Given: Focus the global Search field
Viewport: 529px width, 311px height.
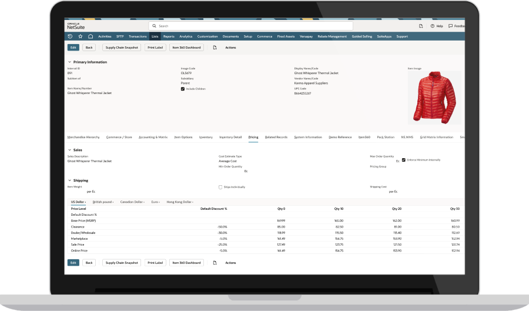Looking at the screenshot, I should (x=250, y=26).
